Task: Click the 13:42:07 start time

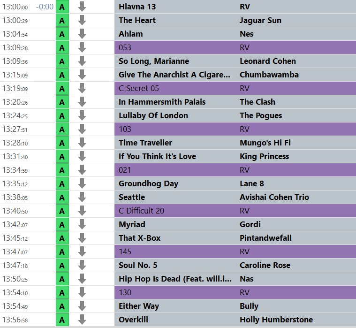Action: click(15, 224)
